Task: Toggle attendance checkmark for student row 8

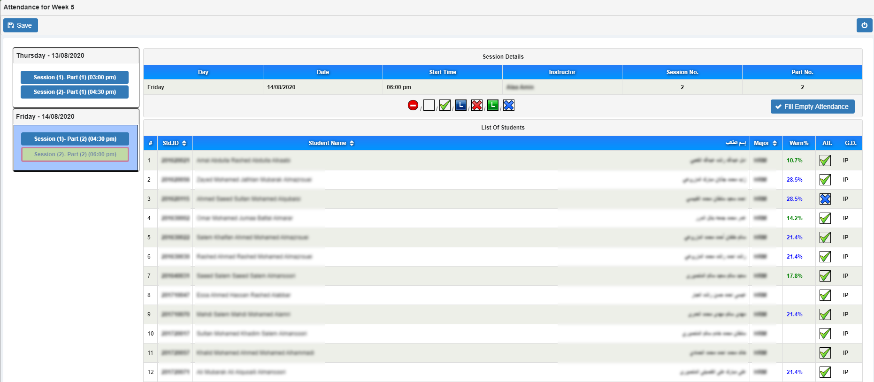Action: coord(825,295)
